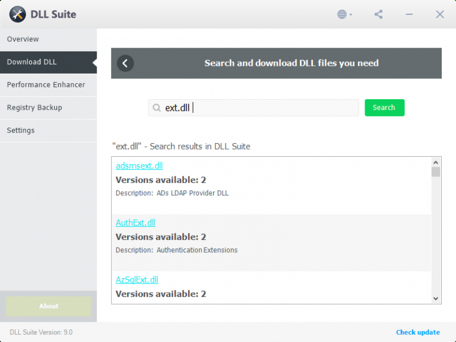Image resolution: width=456 pixels, height=342 pixels.
Task: Open the AzSqlExt.dll result link
Action: (137, 280)
